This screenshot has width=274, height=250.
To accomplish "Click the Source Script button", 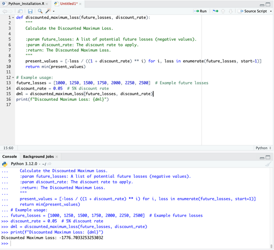I will [x=253, y=11].
